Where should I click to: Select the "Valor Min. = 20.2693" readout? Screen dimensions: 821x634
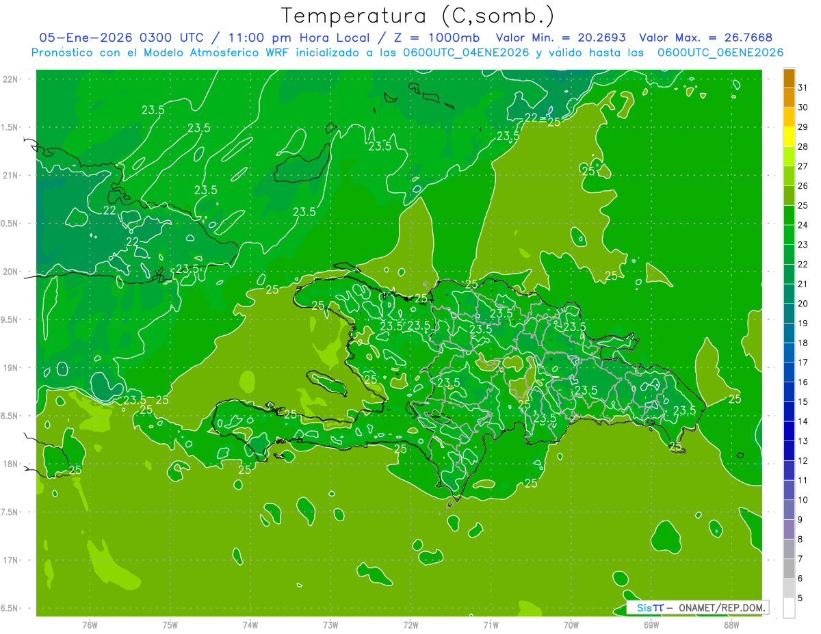pyautogui.click(x=561, y=38)
